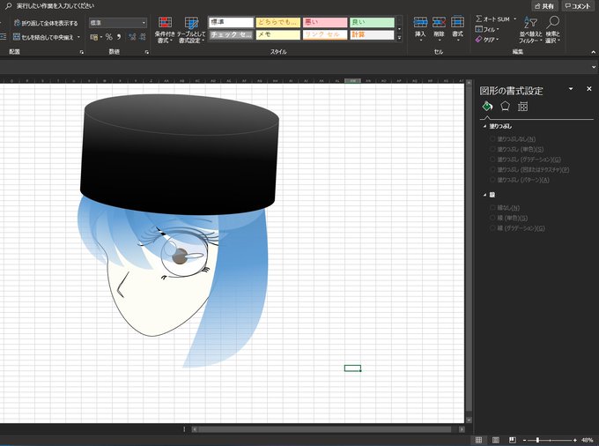
Task: Apply the チェック セル style
Action: (231, 34)
